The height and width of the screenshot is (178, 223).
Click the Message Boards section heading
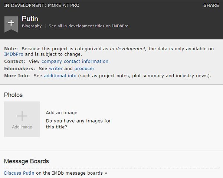26,161
